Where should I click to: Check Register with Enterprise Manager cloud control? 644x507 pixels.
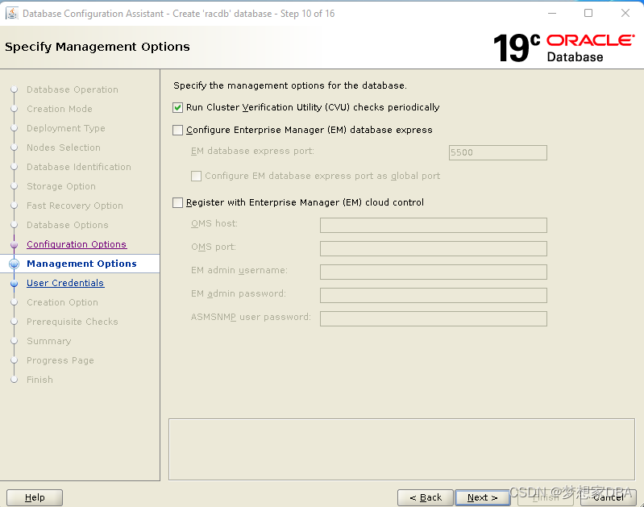(177, 202)
